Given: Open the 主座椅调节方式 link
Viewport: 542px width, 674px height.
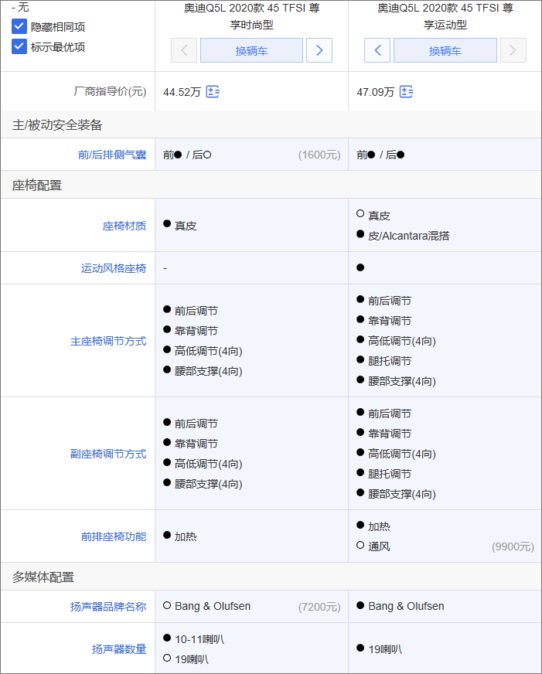Looking at the screenshot, I should coord(108,341).
